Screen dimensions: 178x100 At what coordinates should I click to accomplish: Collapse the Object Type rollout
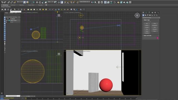(x=147, y=20)
